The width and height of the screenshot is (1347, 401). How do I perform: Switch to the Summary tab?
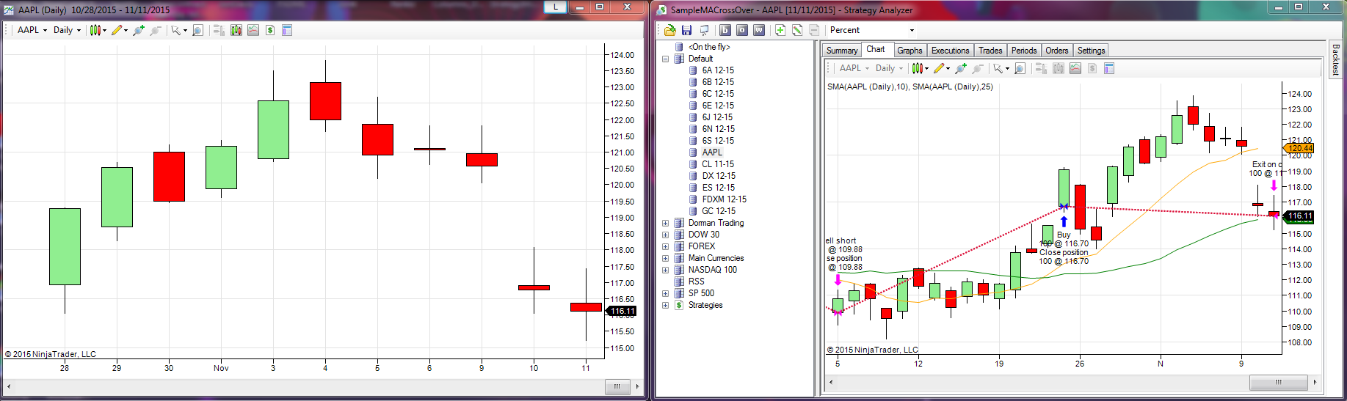[x=841, y=51]
